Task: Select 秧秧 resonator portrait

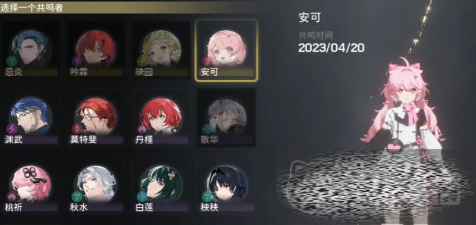Action: 227,185
